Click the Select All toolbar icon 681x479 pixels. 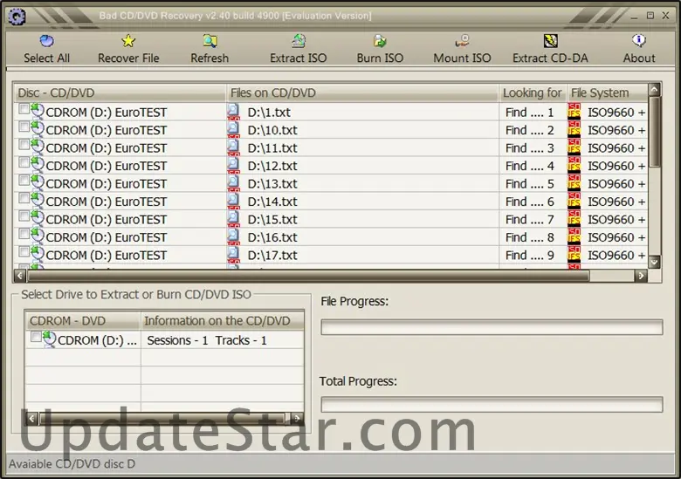click(46, 41)
